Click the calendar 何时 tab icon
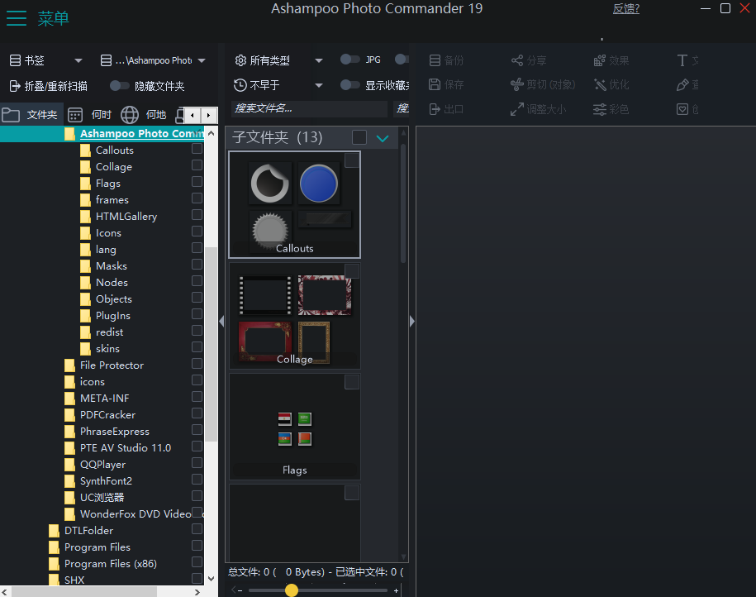This screenshot has width=756, height=597. click(x=75, y=115)
